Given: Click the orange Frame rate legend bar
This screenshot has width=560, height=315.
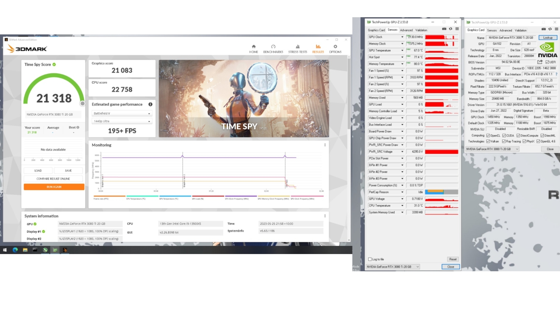Looking at the screenshot, I should (x=109, y=196).
